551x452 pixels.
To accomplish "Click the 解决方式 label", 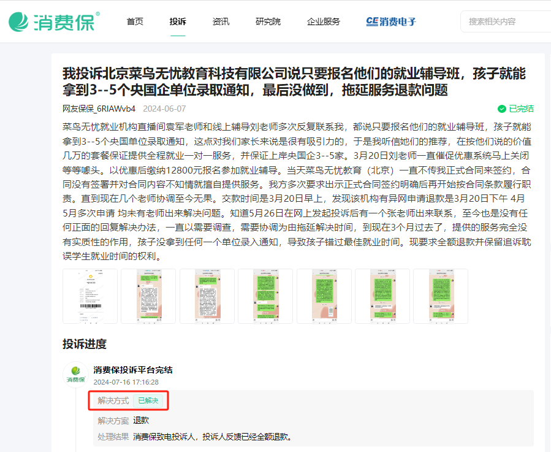I will pyautogui.click(x=113, y=400).
